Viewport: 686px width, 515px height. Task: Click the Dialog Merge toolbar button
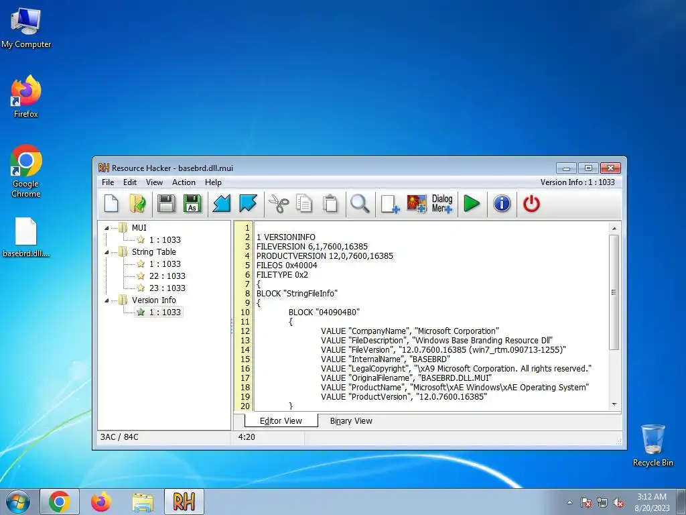pos(442,204)
